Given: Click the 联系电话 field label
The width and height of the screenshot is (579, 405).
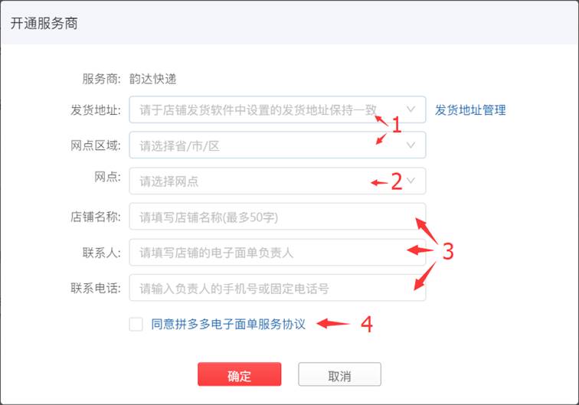Looking at the screenshot, I should coord(95,288).
